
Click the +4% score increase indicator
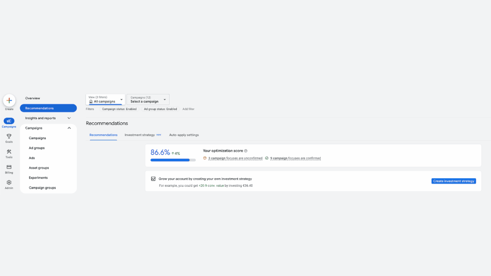point(175,153)
